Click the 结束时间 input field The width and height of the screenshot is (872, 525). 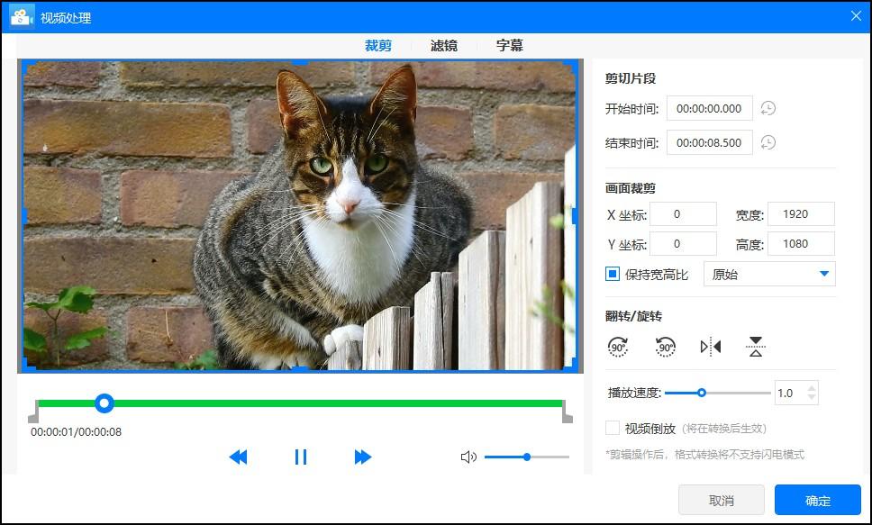click(x=710, y=143)
